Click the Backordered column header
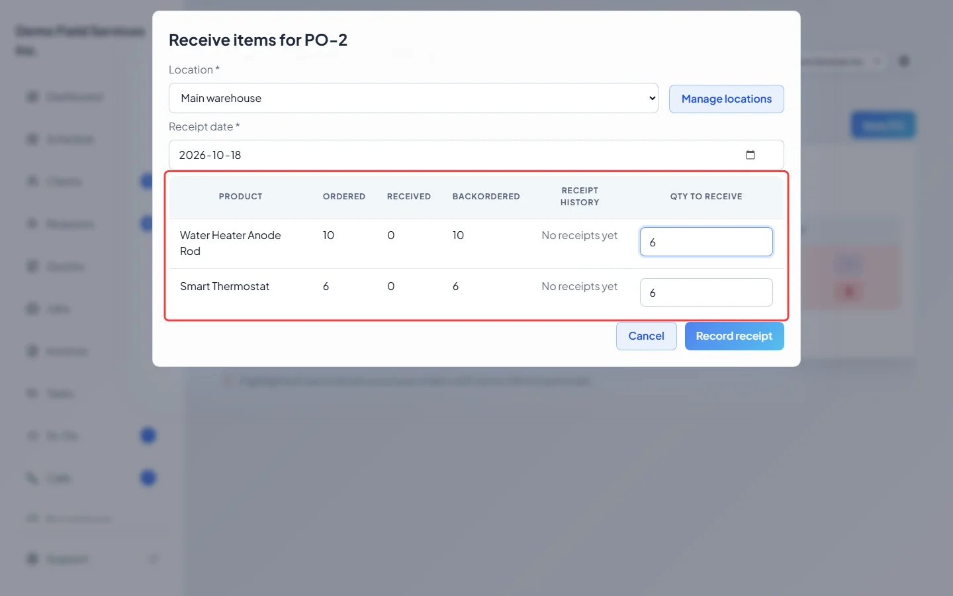 click(x=486, y=197)
